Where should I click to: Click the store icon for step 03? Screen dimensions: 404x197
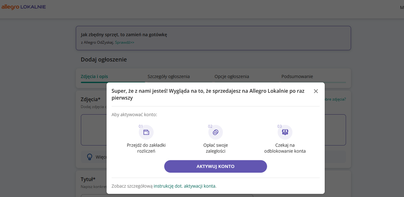[285, 132]
